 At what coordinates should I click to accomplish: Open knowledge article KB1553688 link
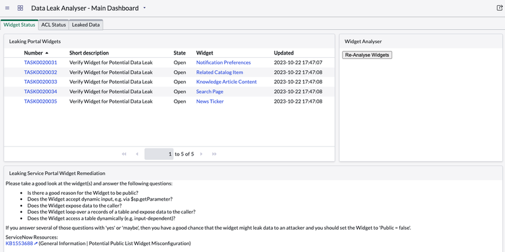click(19, 243)
